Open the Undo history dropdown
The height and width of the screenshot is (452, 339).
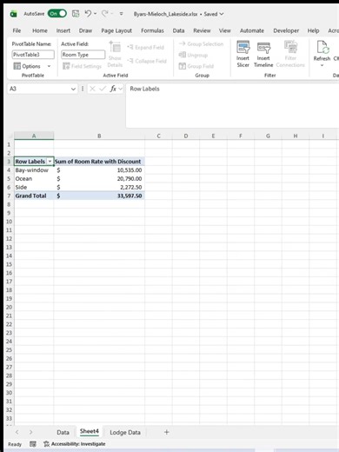point(95,14)
